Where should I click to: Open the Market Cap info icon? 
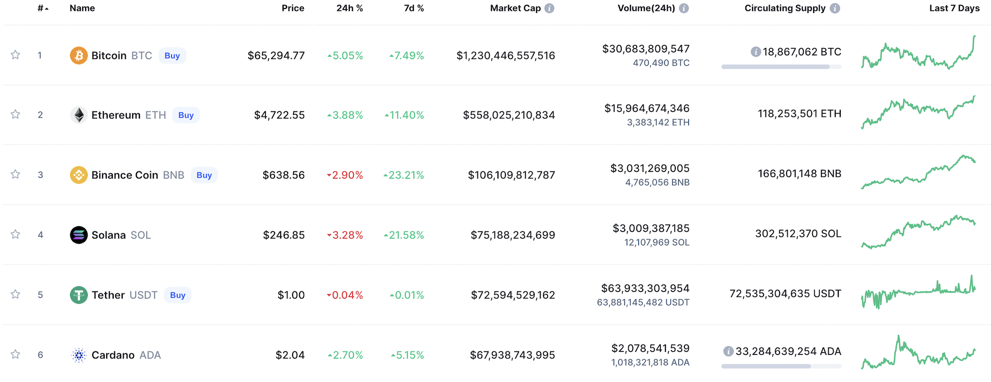(550, 8)
